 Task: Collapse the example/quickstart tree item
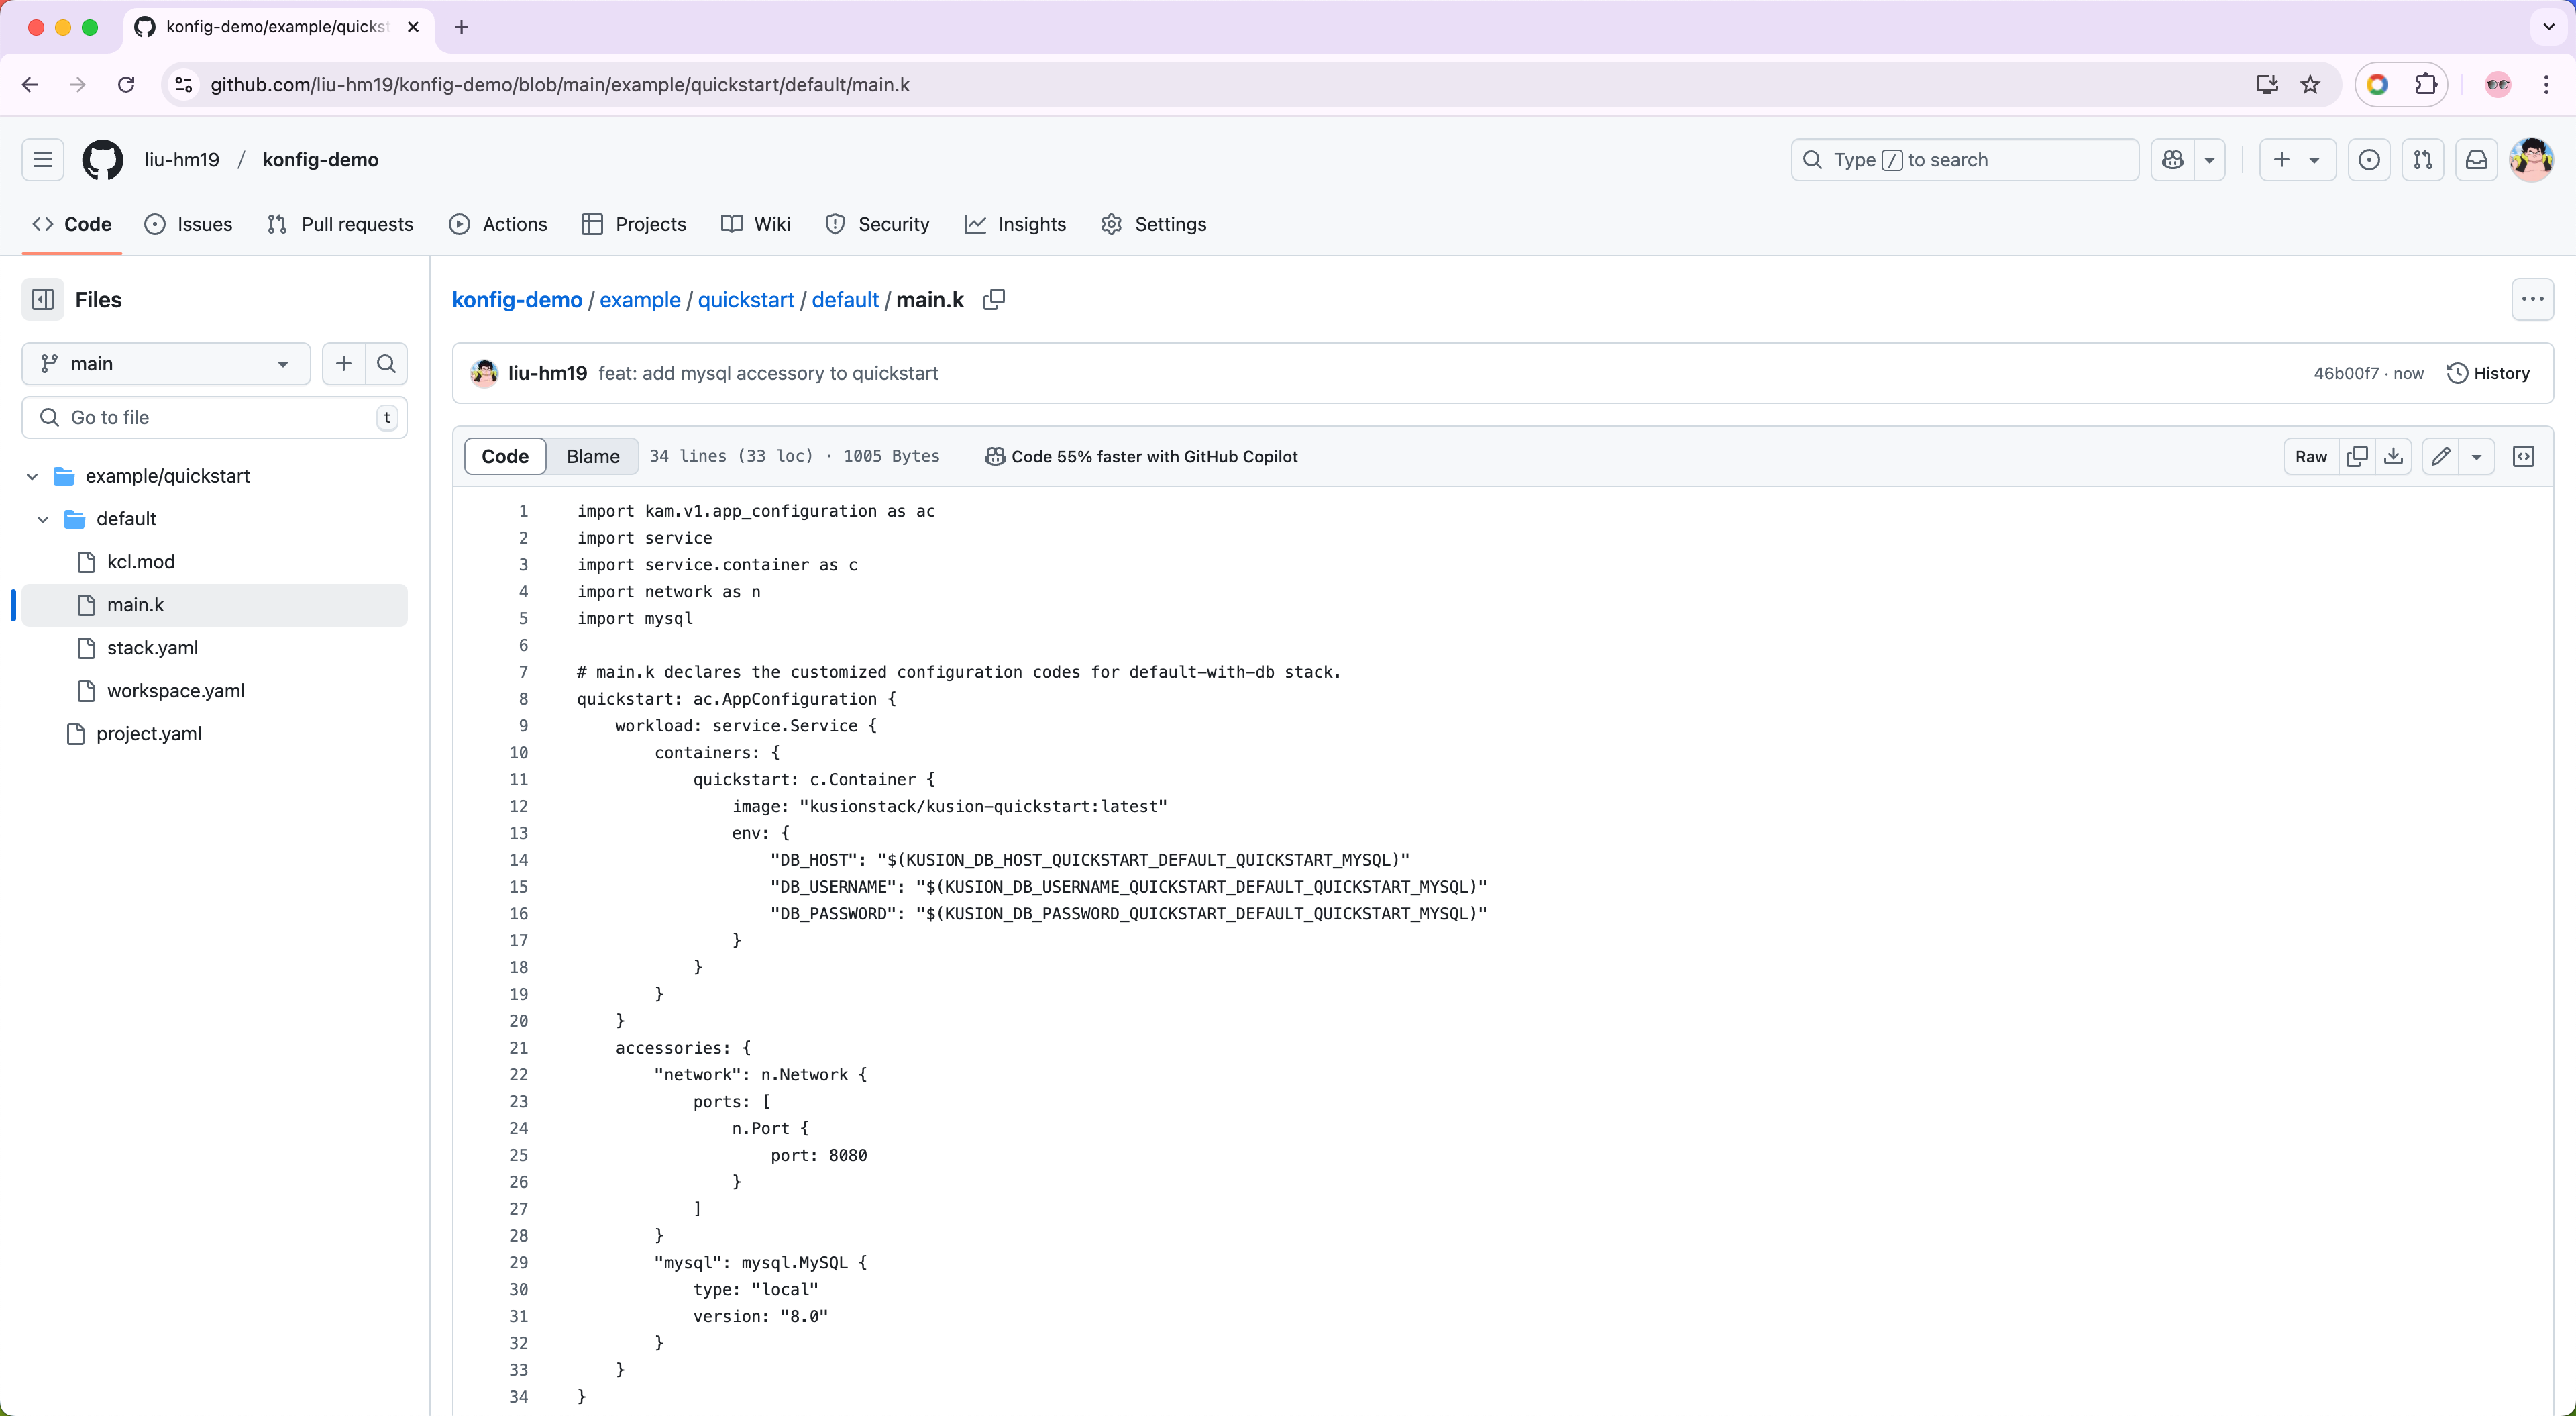click(32, 475)
